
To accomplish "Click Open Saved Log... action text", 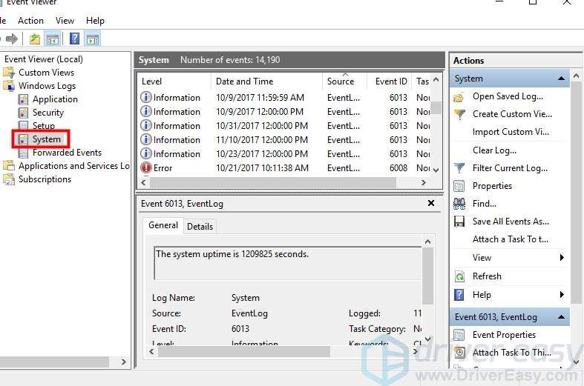I will 508,96.
